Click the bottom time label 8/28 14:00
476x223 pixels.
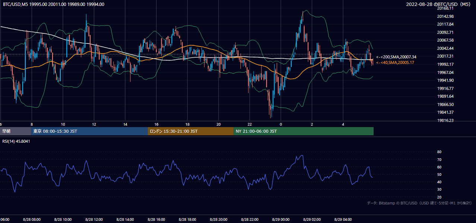click(x=125, y=219)
